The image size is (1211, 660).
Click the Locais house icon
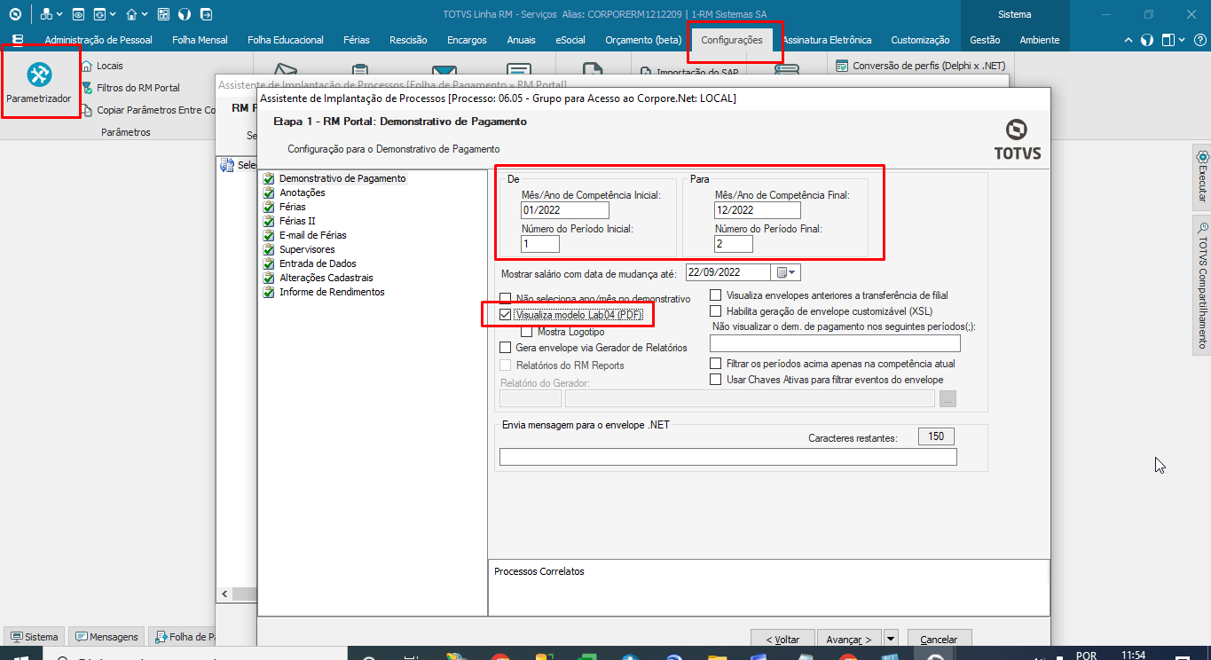click(x=87, y=66)
